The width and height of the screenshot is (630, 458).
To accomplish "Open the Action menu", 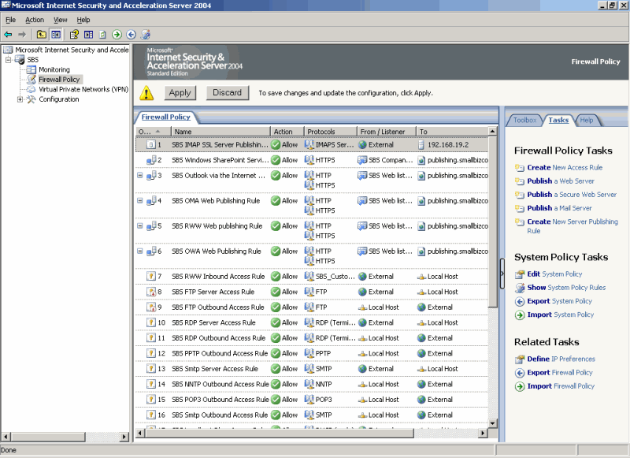I will point(35,20).
